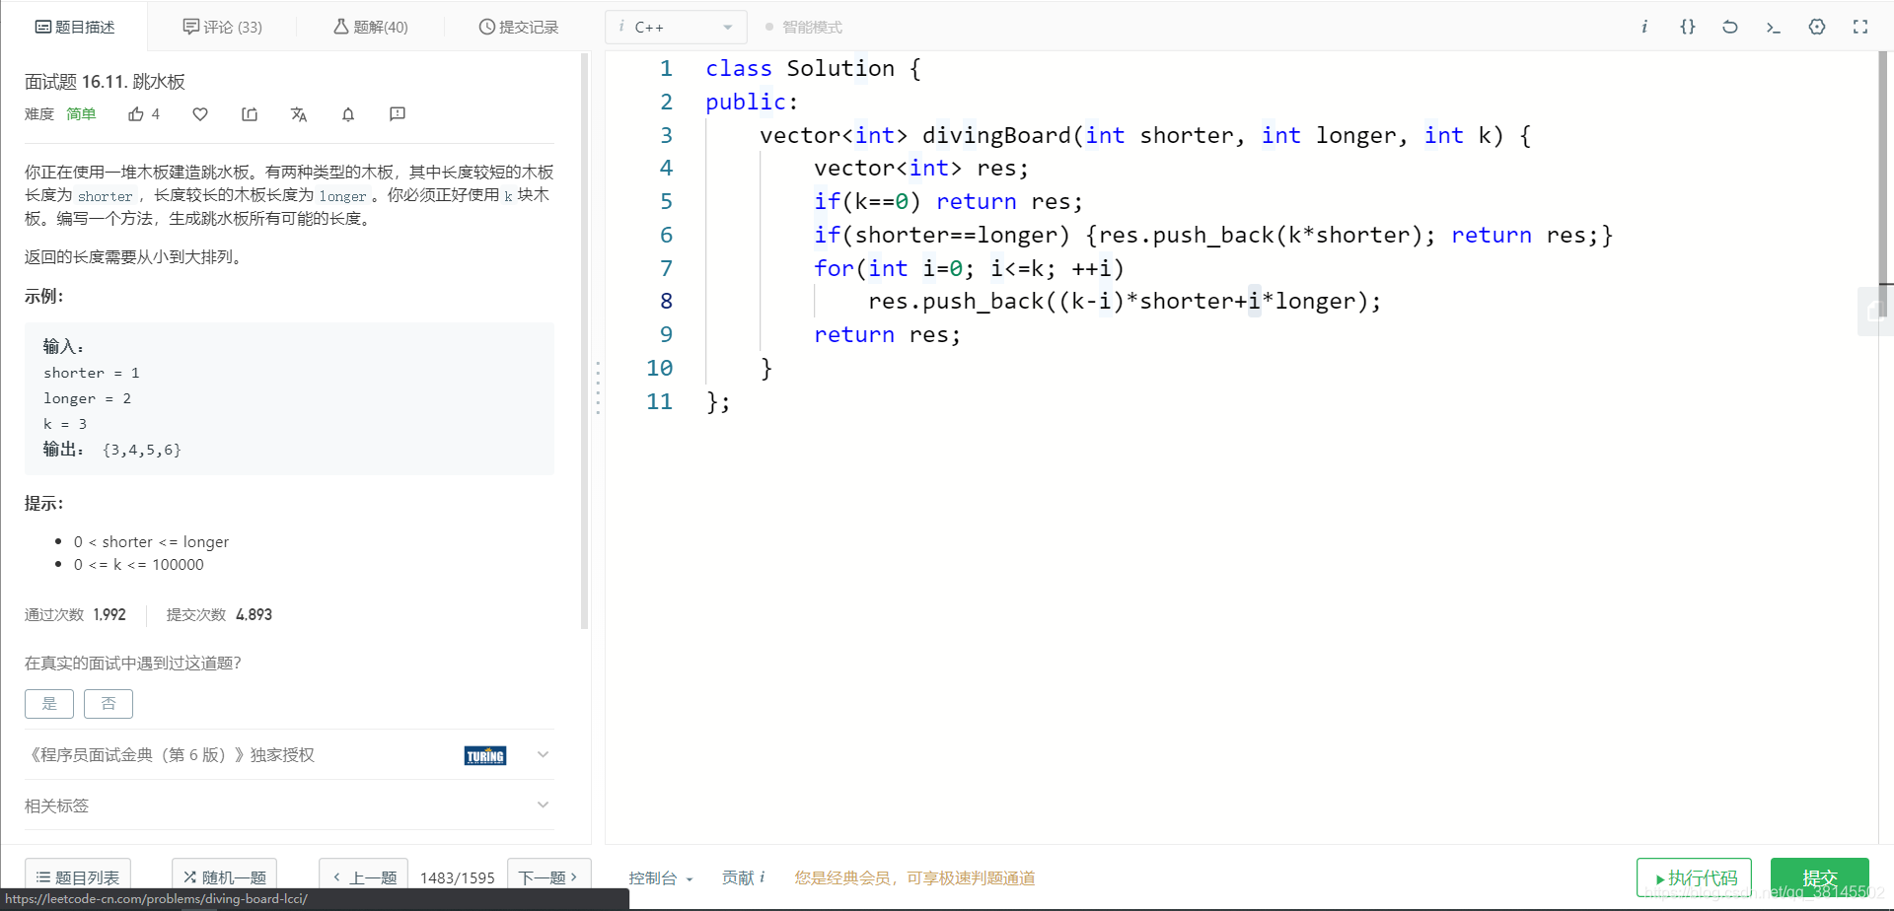Click the code format braces icon

click(1688, 27)
